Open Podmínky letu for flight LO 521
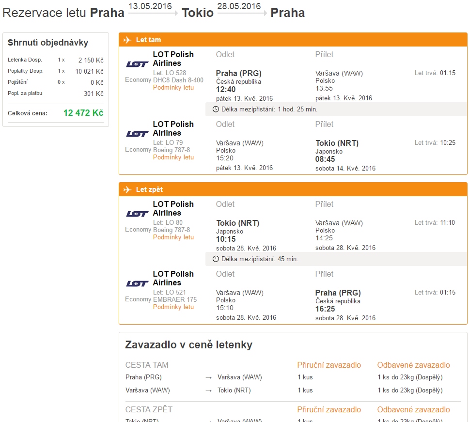This screenshot has width=469, height=422. pos(173,307)
